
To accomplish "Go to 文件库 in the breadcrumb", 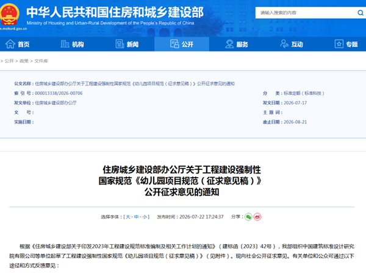I will 41,61.
